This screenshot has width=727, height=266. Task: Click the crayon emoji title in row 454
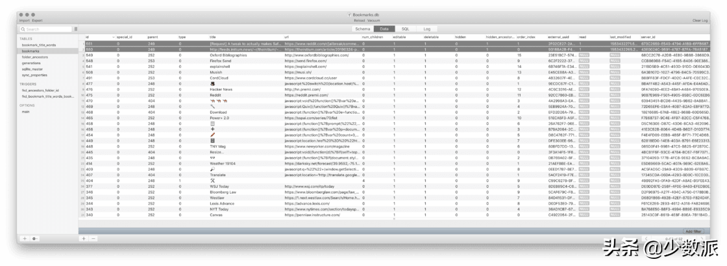click(x=212, y=135)
